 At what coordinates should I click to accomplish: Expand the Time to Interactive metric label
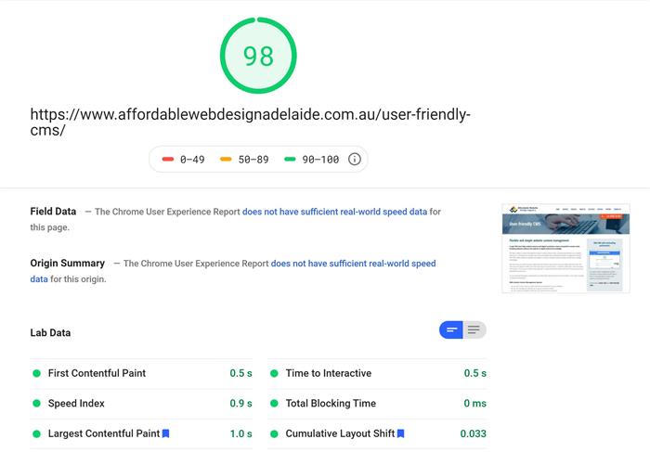coord(328,373)
